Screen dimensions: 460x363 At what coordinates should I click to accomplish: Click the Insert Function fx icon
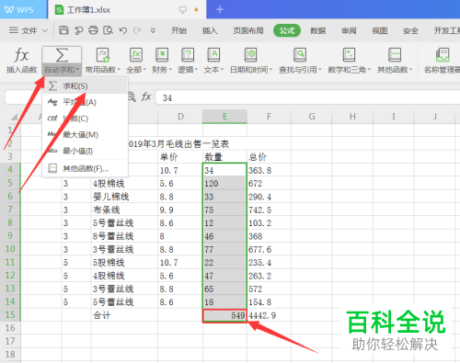coord(21,55)
